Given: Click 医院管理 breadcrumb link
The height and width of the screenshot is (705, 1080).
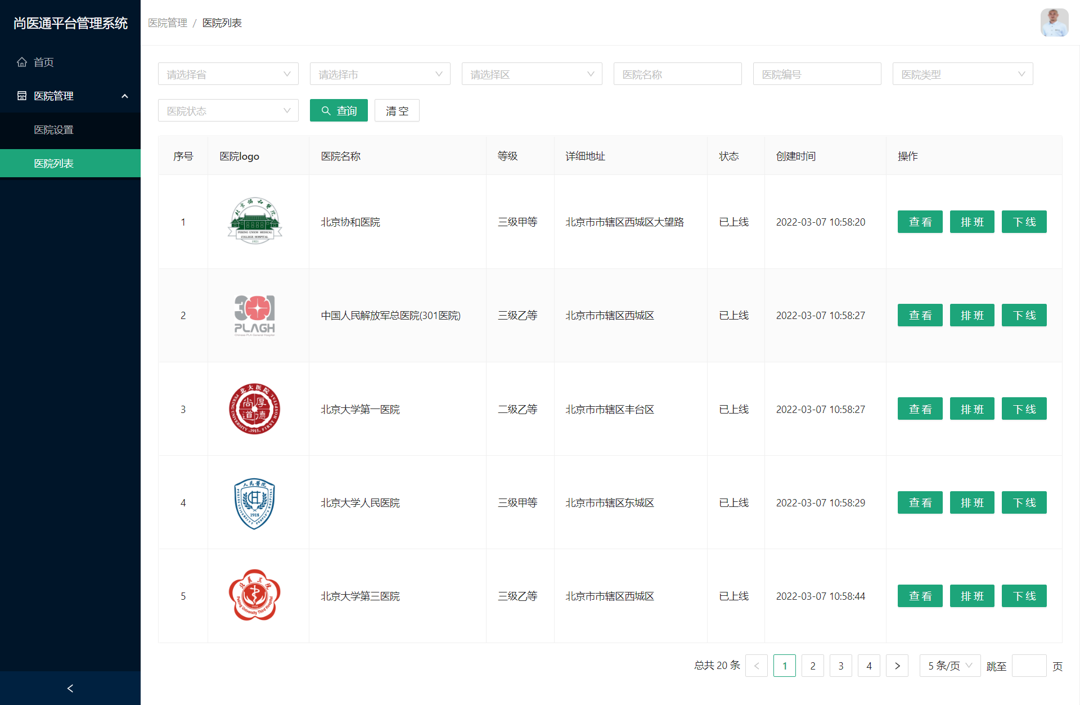Looking at the screenshot, I should tap(168, 23).
